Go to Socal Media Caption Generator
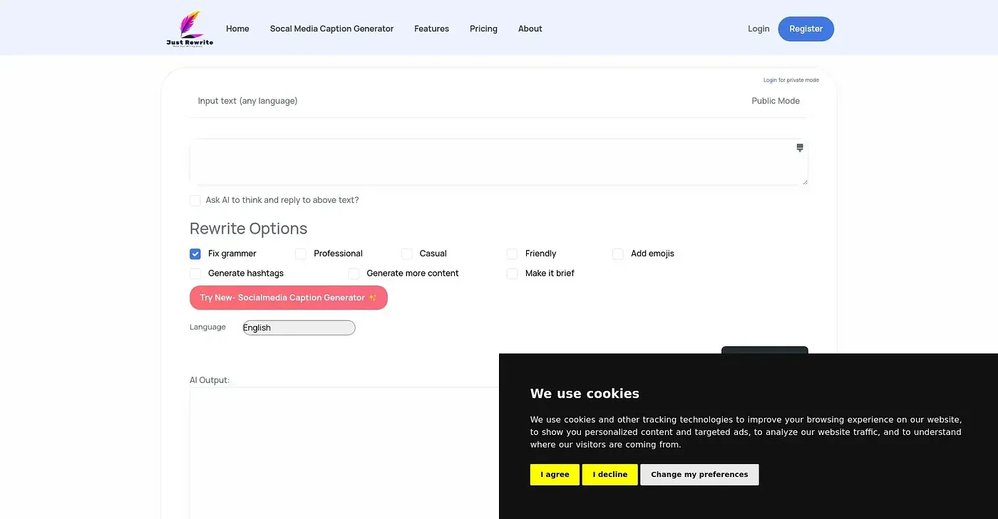The width and height of the screenshot is (998, 519). pyautogui.click(x=331, y=28)
